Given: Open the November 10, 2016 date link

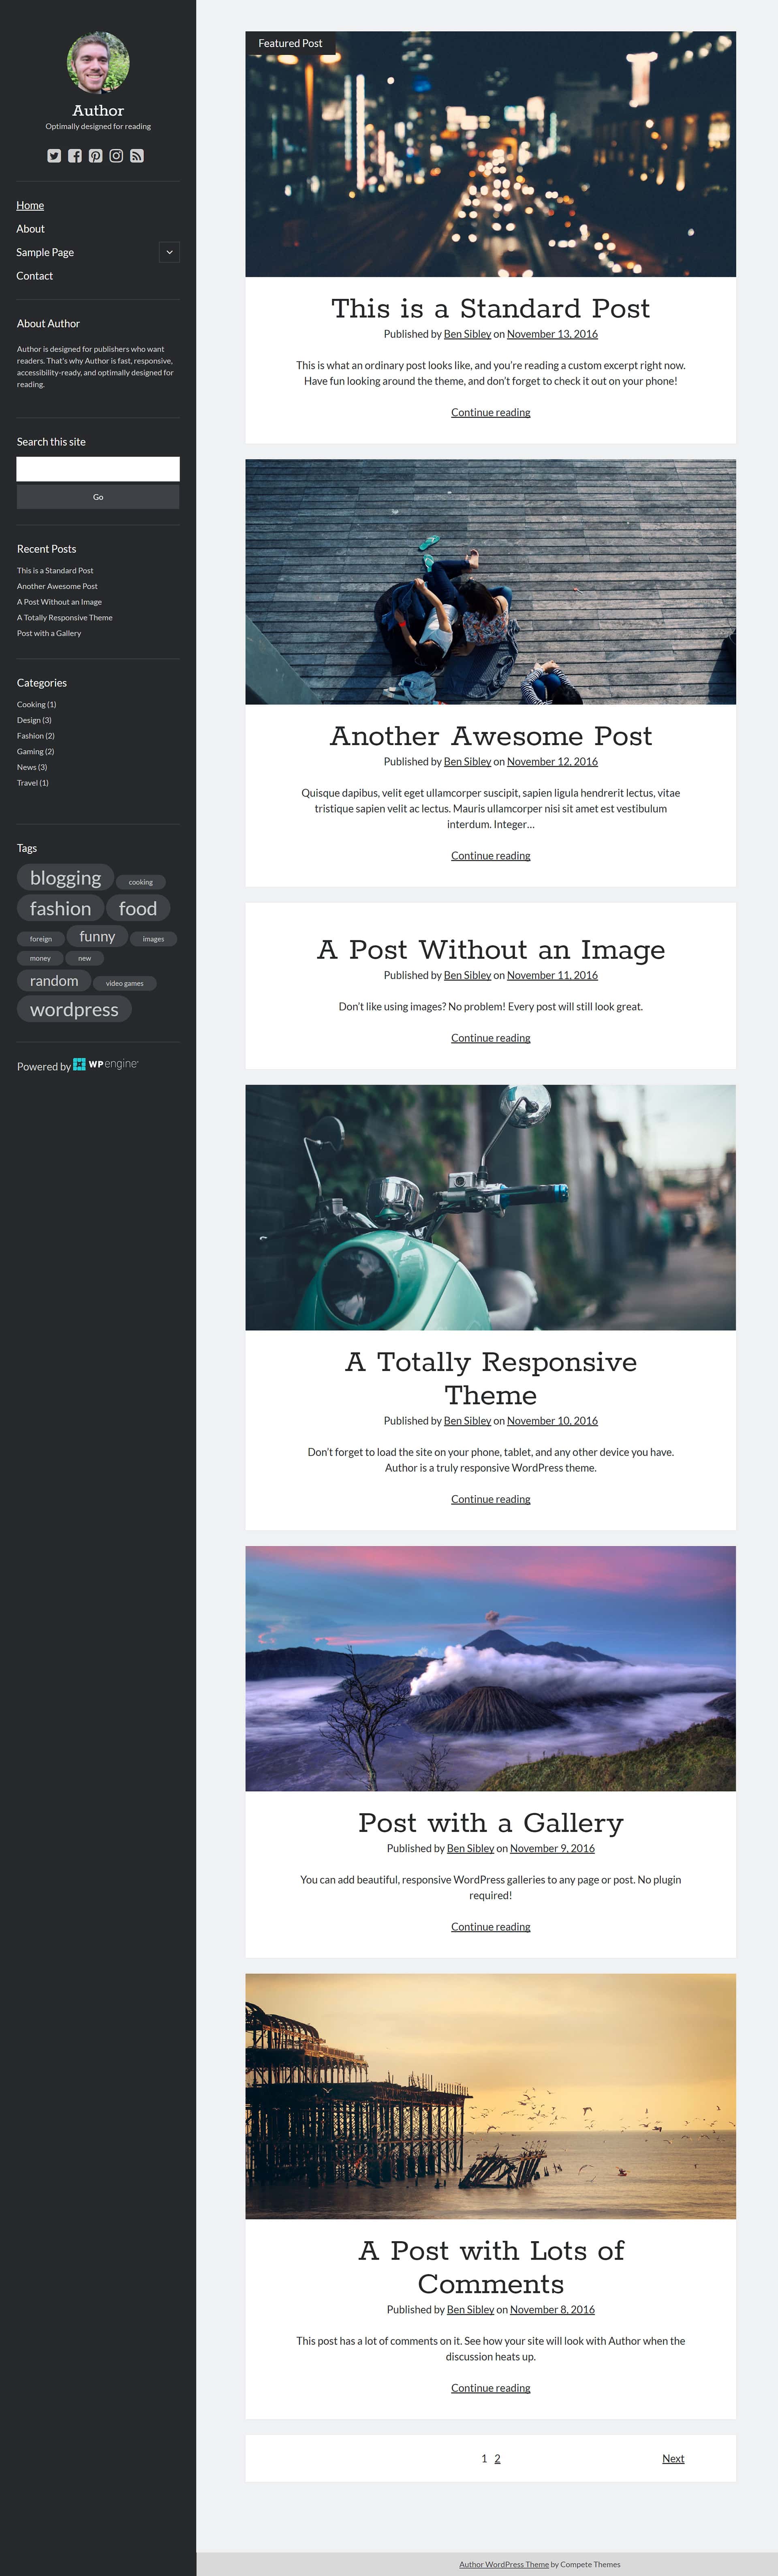Looking at the screenshot, I should 552,1421.
